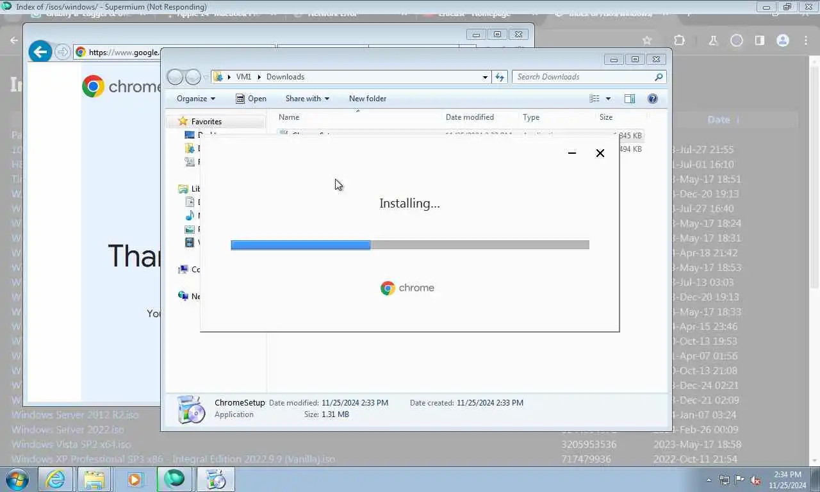
Task: Click the blue back arrow in Internet Explorer
Action: pos(40,52)
